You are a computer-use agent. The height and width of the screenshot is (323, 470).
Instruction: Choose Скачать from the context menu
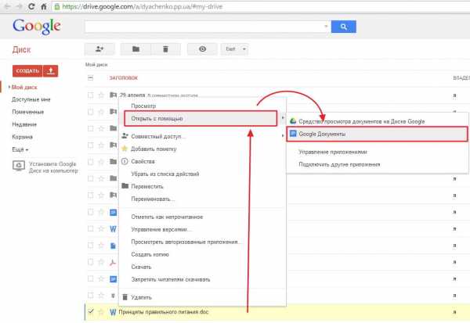pos(141,267)
